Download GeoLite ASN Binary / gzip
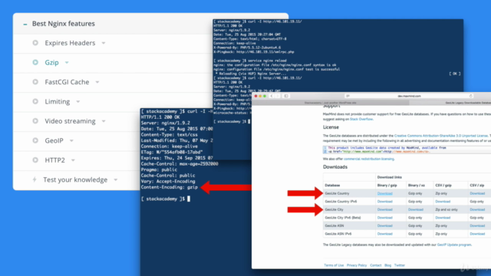The image size is (491, 276). tap(384, 225)
